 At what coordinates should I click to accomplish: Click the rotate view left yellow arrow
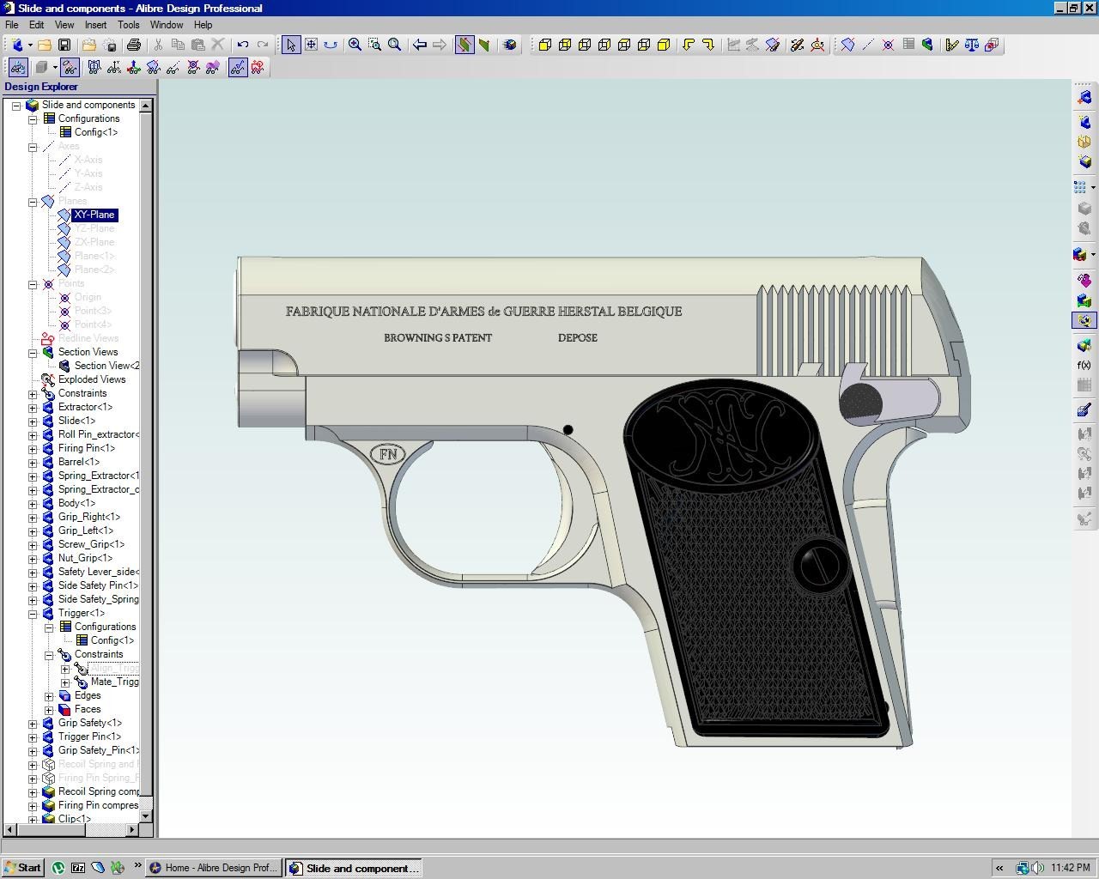pyautogui.click(x=689, y=45)
